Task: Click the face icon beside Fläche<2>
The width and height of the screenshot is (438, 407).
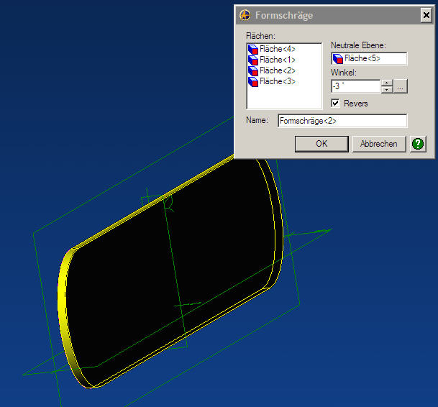Action: 253,70
